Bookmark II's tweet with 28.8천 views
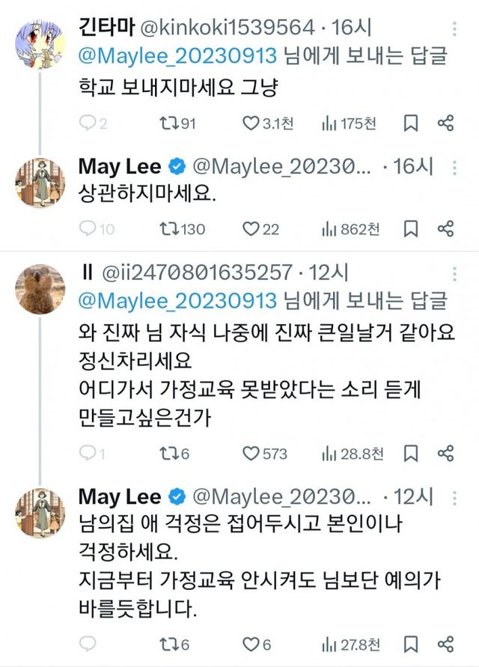Viewport: 479px width, 667px height. pos(411,453)
